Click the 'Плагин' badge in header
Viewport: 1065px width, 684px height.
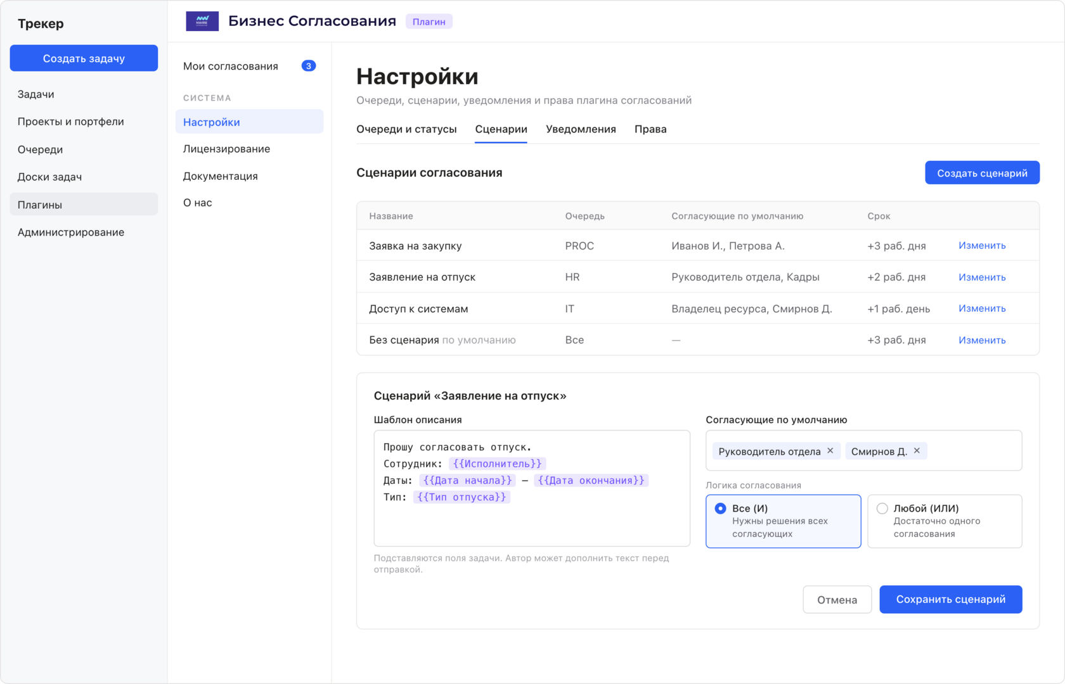point(429,22)
